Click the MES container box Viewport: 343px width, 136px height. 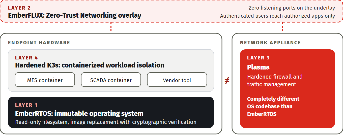[45, 80]
